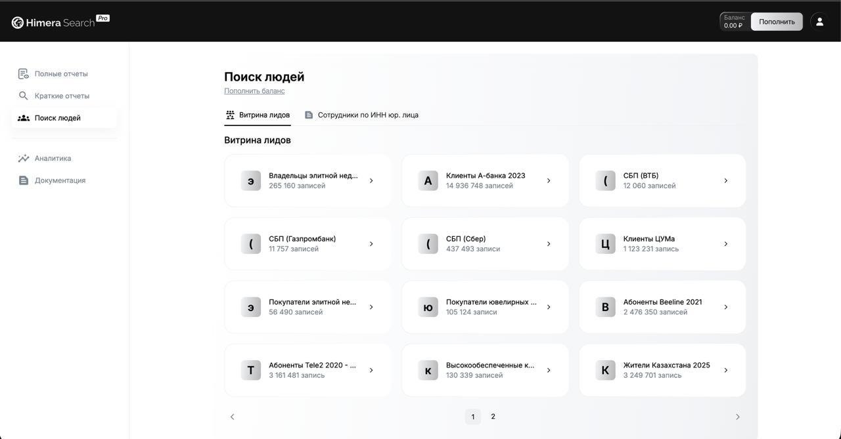Click the avatar tile of СБП (Газпромбанк)
This screenshot has width=841, height=439.
pyautogui.click(x=251, y=244)
